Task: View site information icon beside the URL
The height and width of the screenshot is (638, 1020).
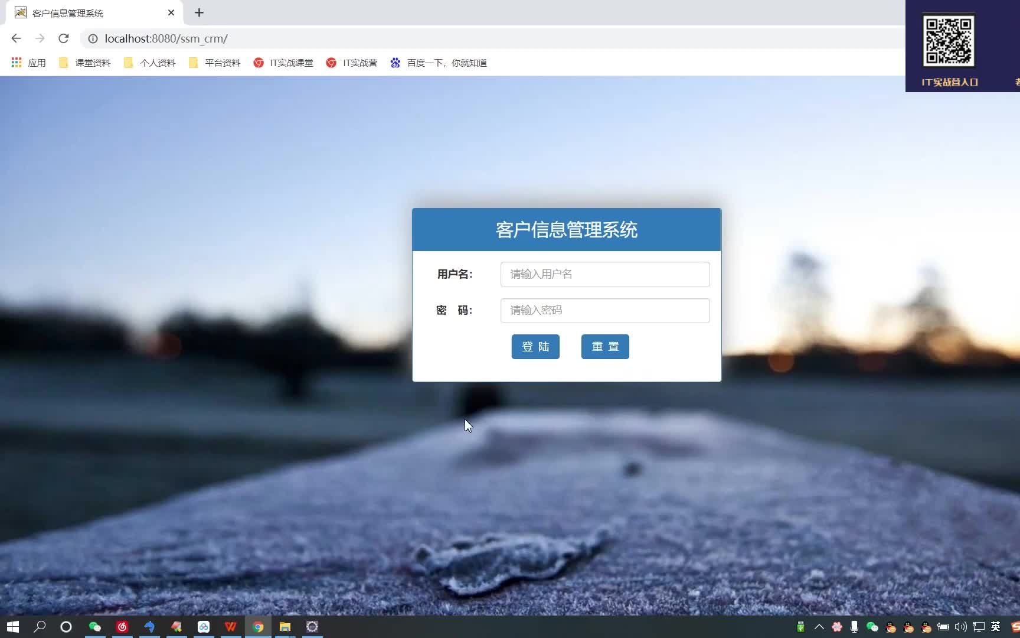Action: click(93, 38)
